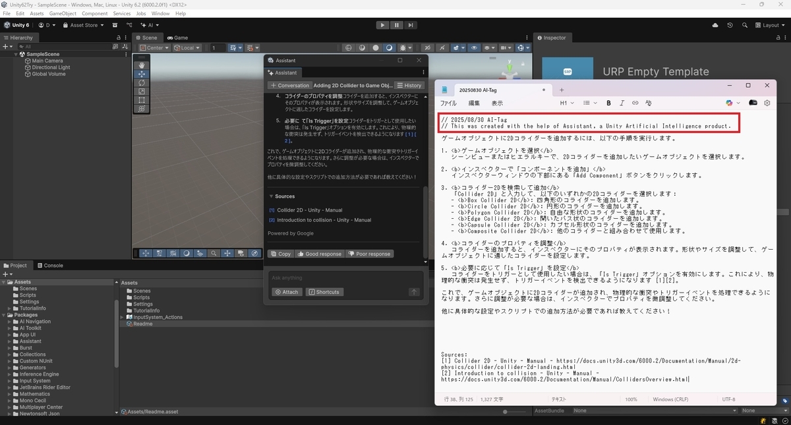Click the Ask anything input field

(x=345, y=277)
